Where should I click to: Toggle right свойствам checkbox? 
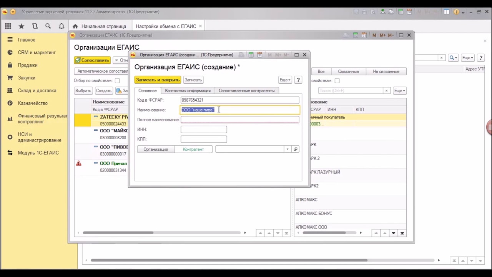tap(337, 81)
